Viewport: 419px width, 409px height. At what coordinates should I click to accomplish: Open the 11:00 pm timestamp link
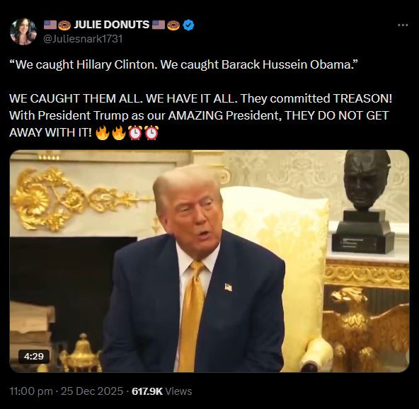(31, 391)
